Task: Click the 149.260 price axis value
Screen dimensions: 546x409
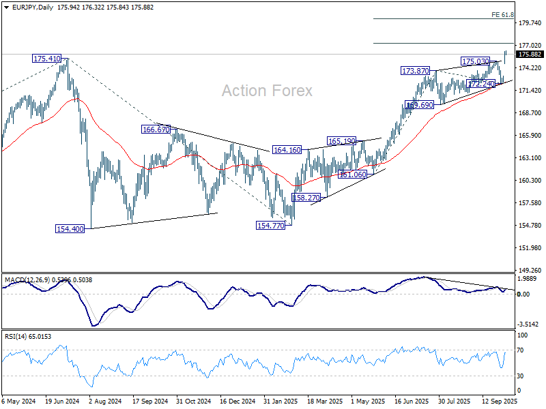Action: click(x=530, y=270)
